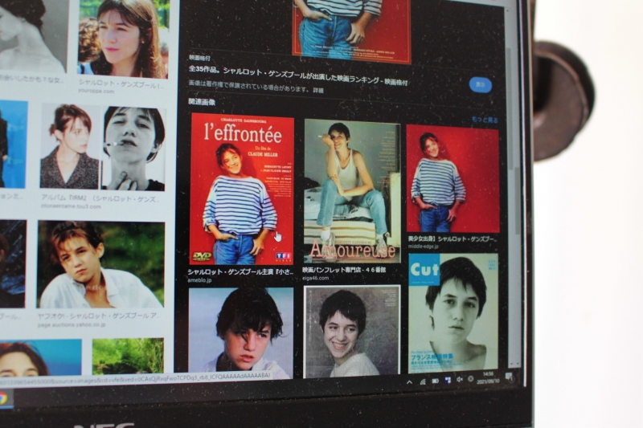Open the 14:56 clock and date flyout
643x428 pixels.
tap(488, 377)
